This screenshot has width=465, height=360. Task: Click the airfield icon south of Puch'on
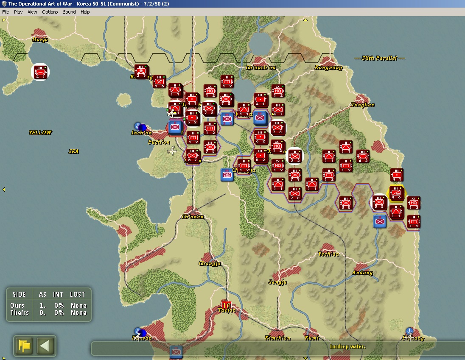172,151
